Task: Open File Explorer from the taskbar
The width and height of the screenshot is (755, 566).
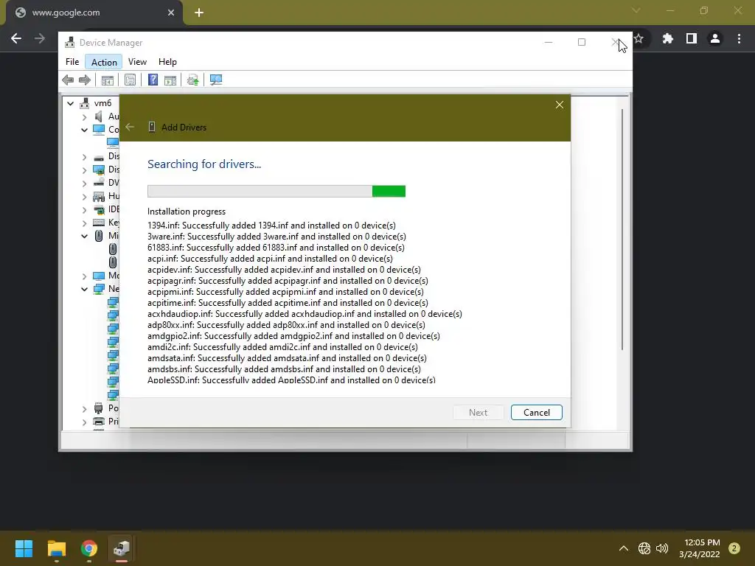Action: [x=56, y=548]
